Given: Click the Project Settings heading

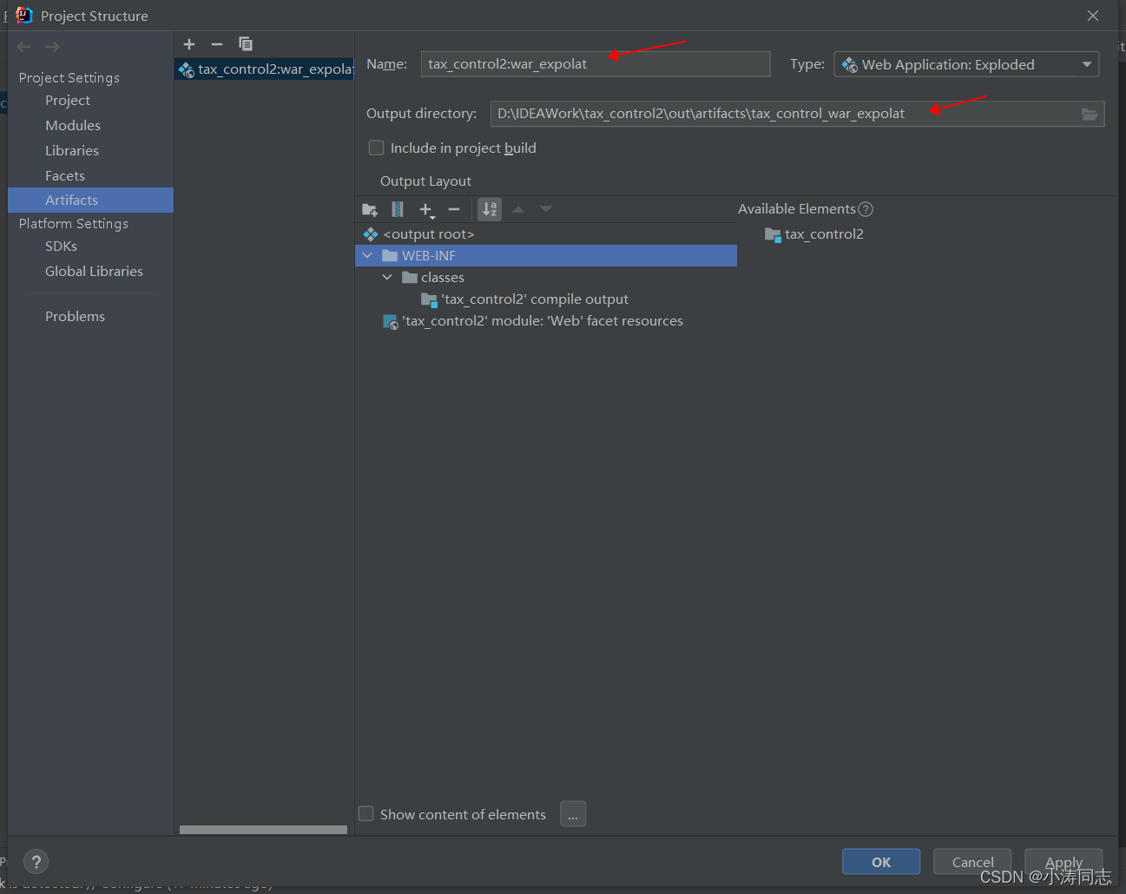Looking at the screenshot, I should [69, 78].
